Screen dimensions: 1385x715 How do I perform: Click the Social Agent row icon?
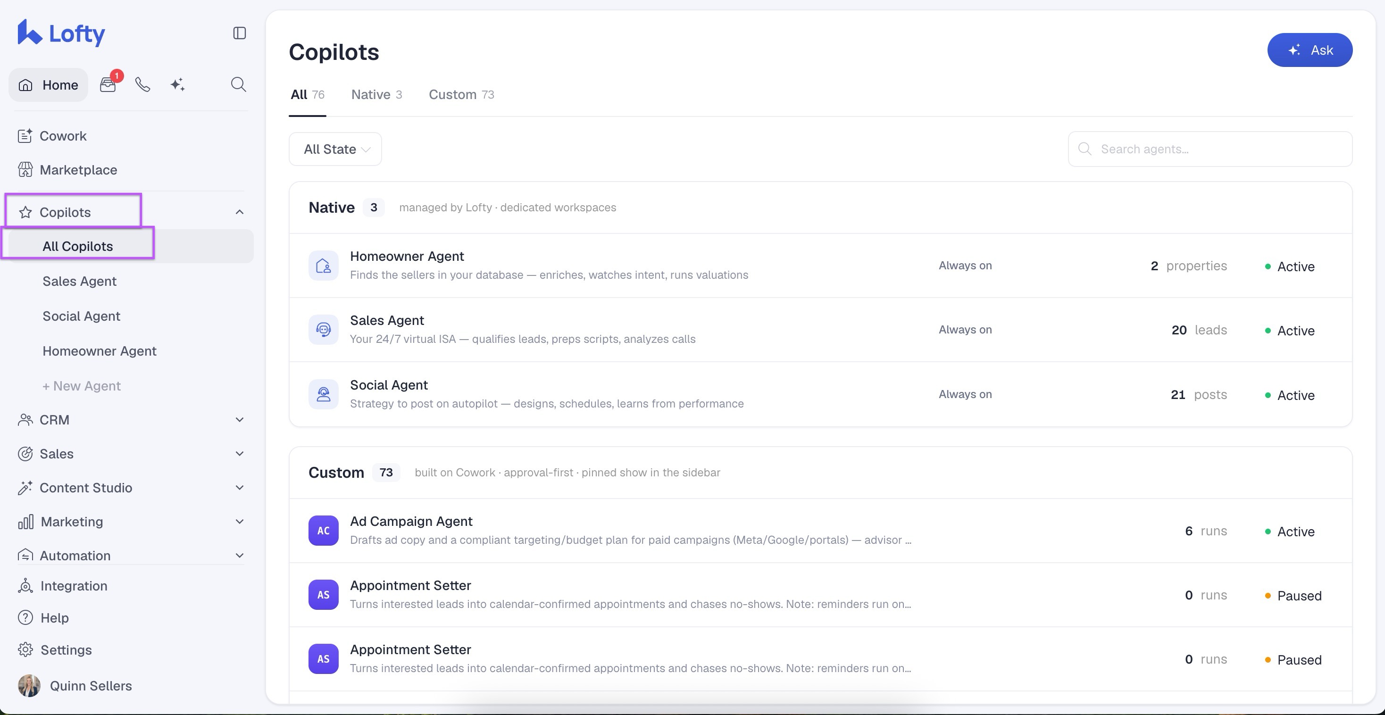pyautogui.click(x=323, y=394)
